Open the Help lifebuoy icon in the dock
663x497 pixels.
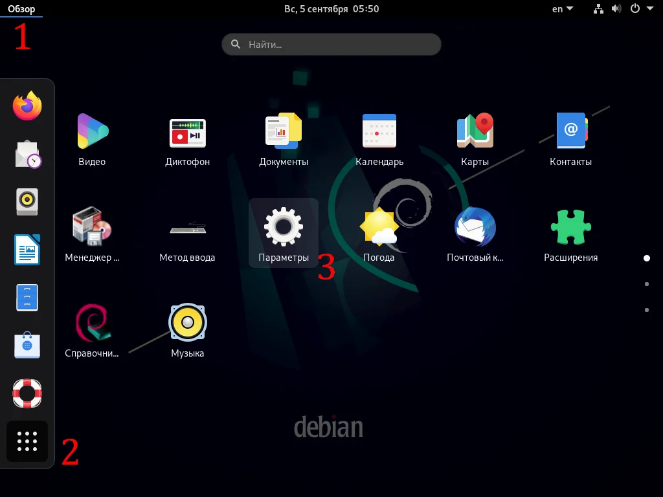pos(27,393)
